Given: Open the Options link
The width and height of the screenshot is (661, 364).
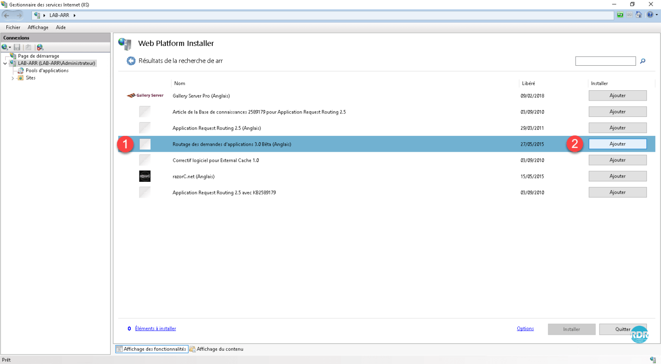Looking at the screenshot, I should (x=525, y=329).
